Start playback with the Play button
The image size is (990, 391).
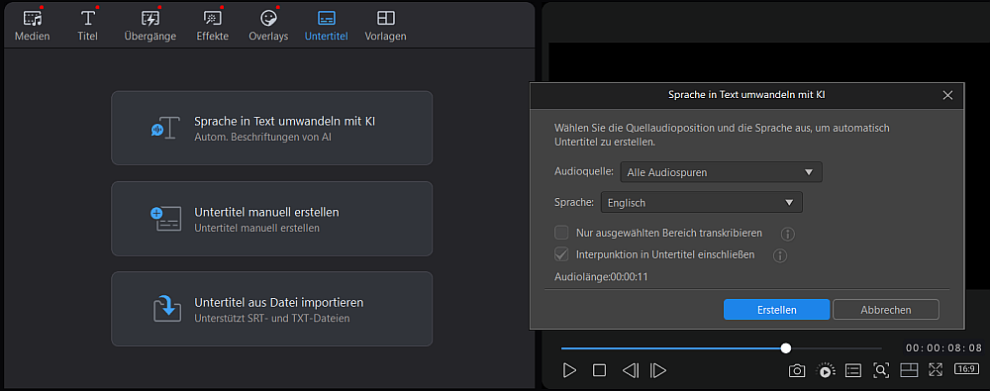(x=569, y=370)
